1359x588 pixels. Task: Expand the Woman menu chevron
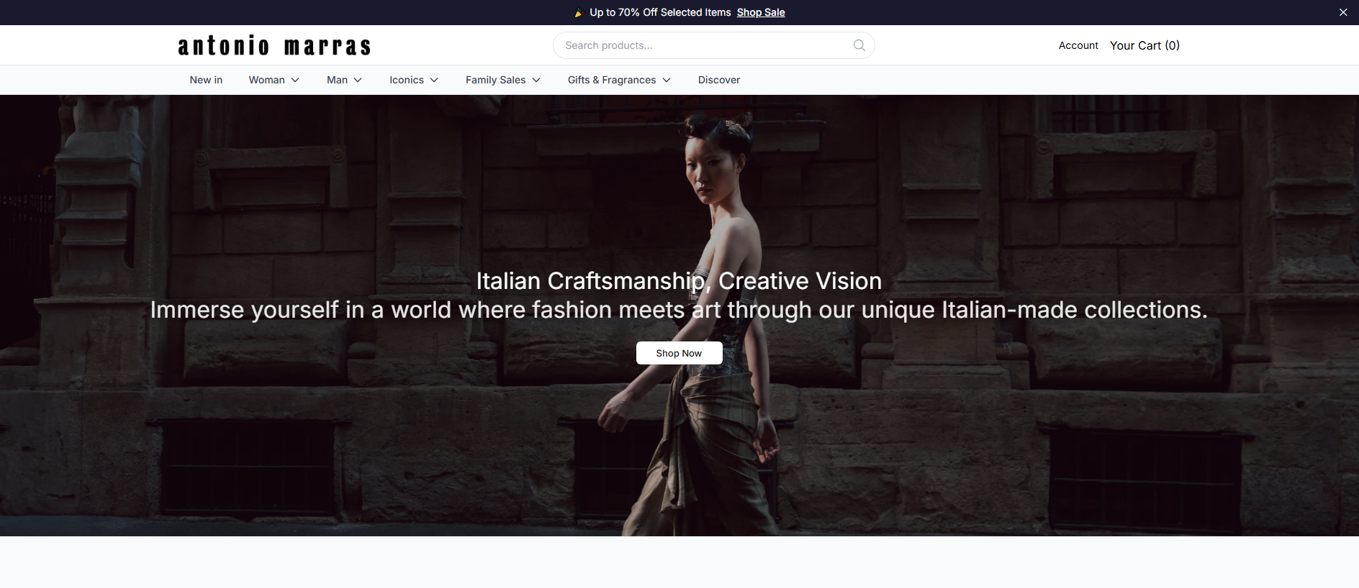pos(295,80)
